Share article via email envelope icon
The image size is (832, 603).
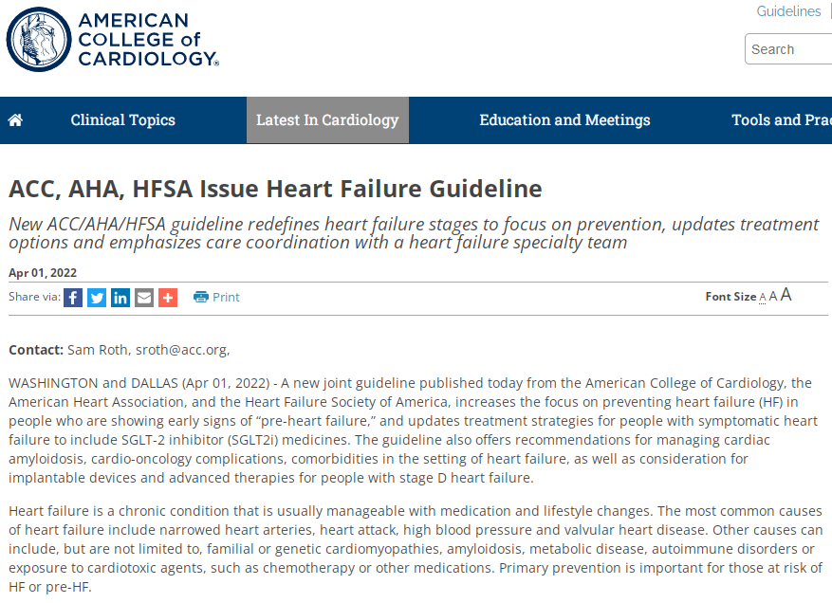144,298
